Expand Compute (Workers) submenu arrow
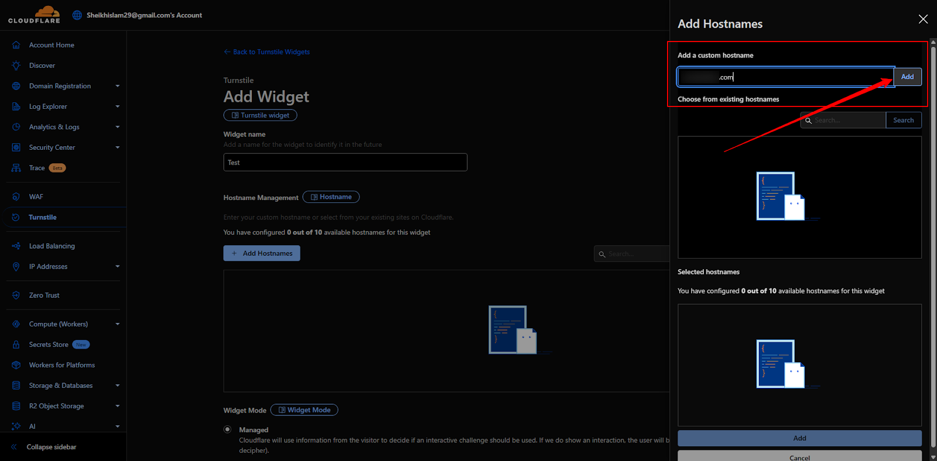Viewport: 937px width, 461px height. click(117, 324)
